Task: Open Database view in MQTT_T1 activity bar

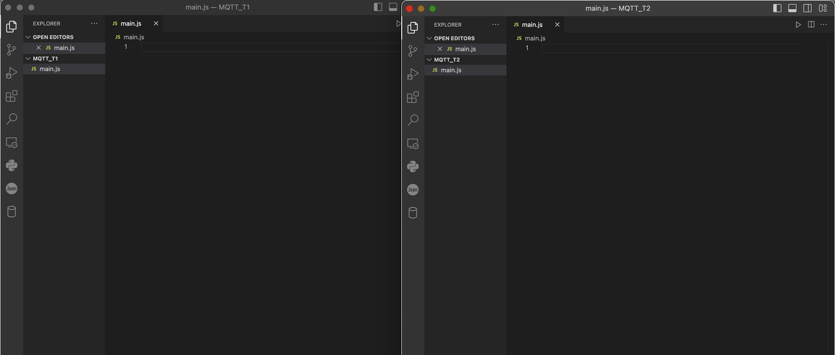Action: [11, 212]
